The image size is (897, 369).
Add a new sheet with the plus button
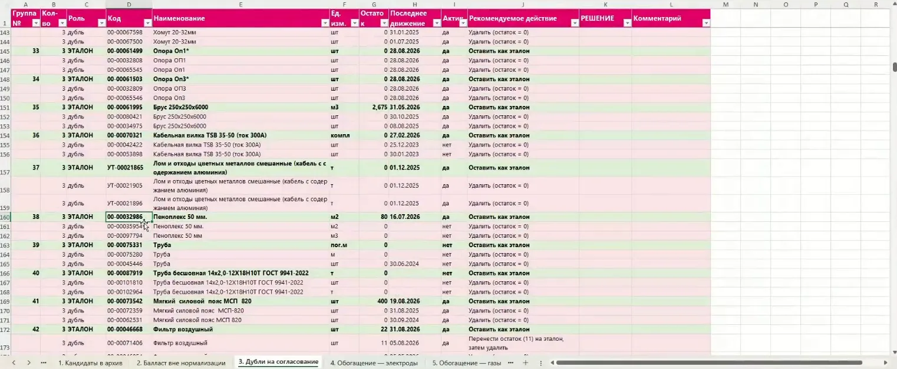tap(526, 363)
